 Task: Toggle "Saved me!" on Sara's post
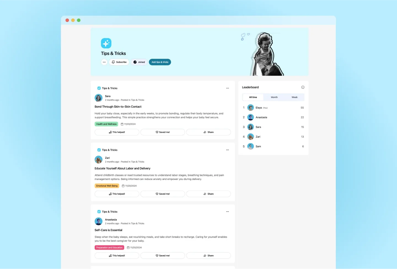163,132
